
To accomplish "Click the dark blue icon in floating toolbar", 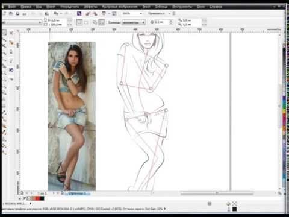I will click(x=11, y=70).
